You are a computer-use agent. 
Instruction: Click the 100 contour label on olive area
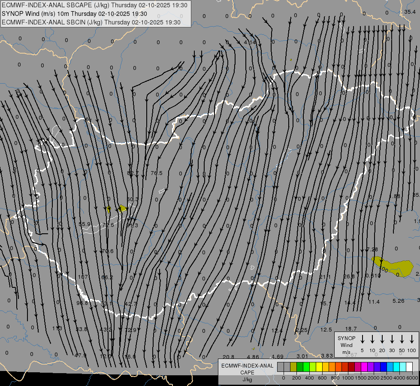(x=384, y=269)
